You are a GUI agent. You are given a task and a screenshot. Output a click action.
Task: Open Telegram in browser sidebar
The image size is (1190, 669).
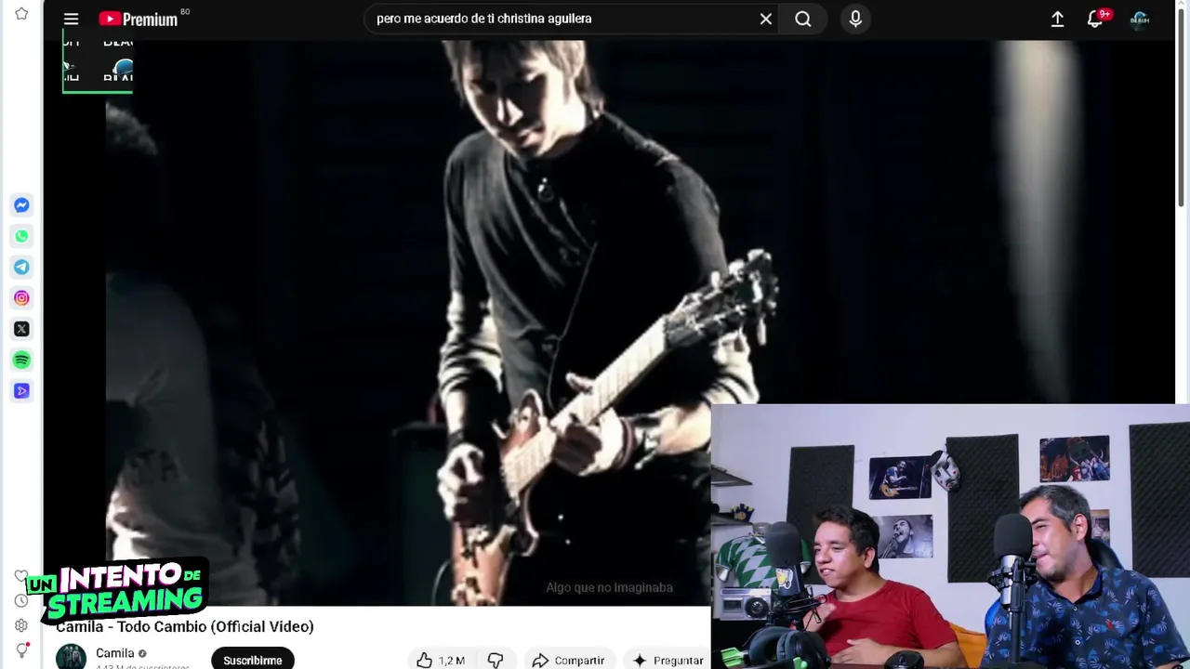[21, 268]
